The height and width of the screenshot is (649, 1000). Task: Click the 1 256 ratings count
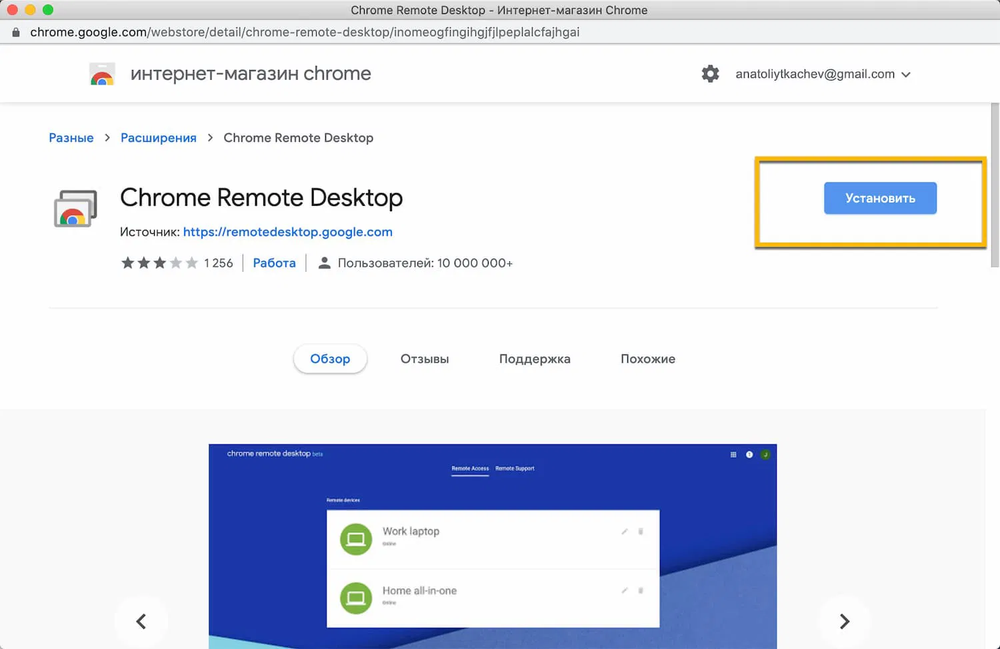point(219,263)
